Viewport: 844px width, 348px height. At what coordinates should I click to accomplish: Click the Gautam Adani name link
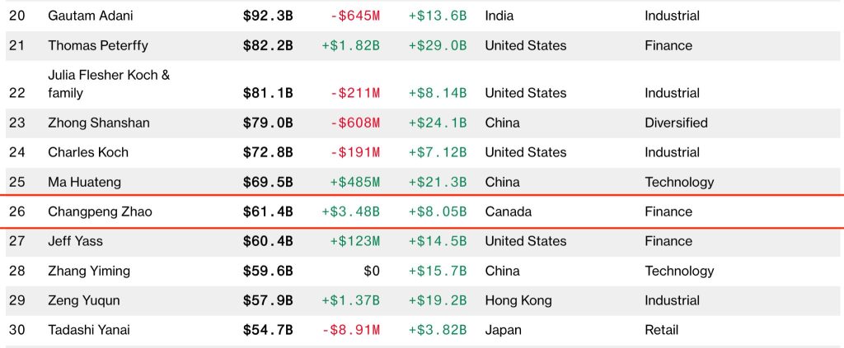91,16
